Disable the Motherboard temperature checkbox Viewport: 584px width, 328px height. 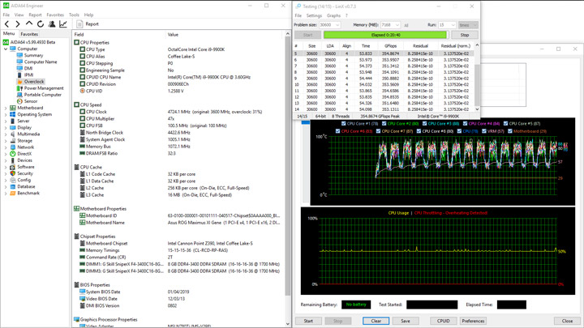tap(509, 131)
